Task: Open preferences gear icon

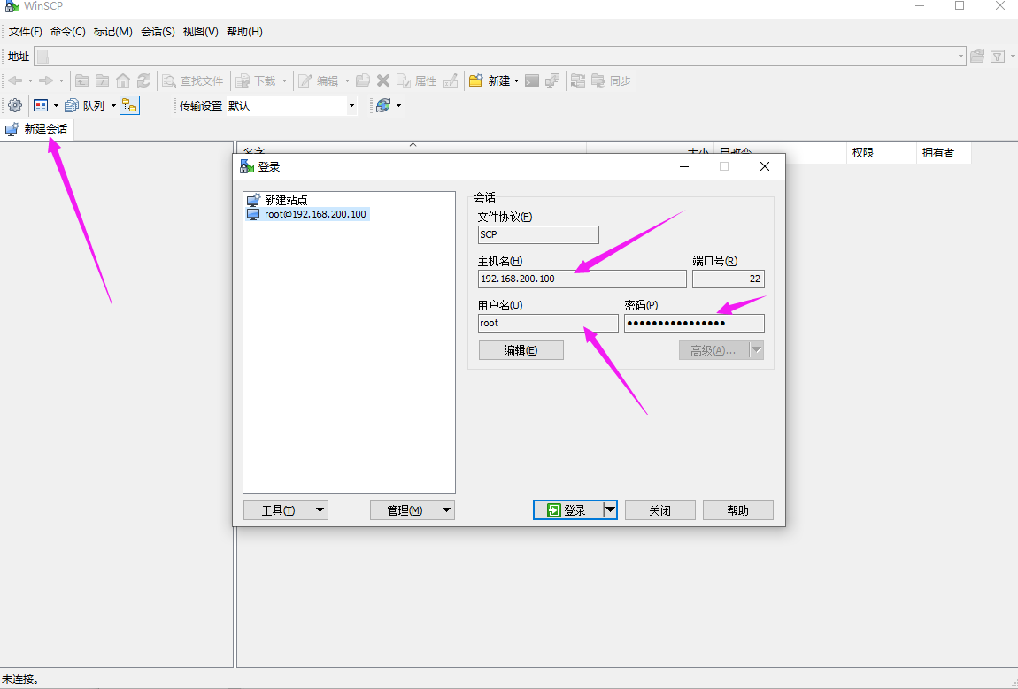Action: (15, 105)
